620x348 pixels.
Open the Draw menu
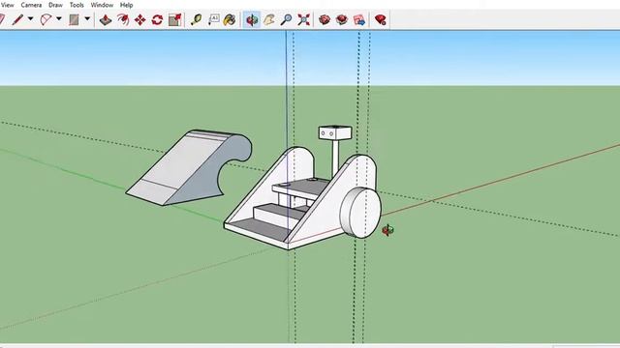pyautogui.click(x=55, y=5)
